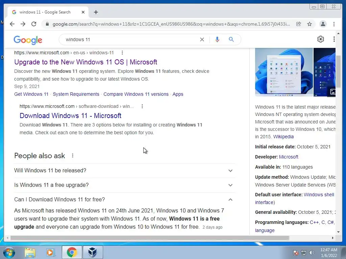The height and width of the screenshot is (259, 346).
Task: Click the 'Sep 9, 2021' result date
Action: pos(27,87)
